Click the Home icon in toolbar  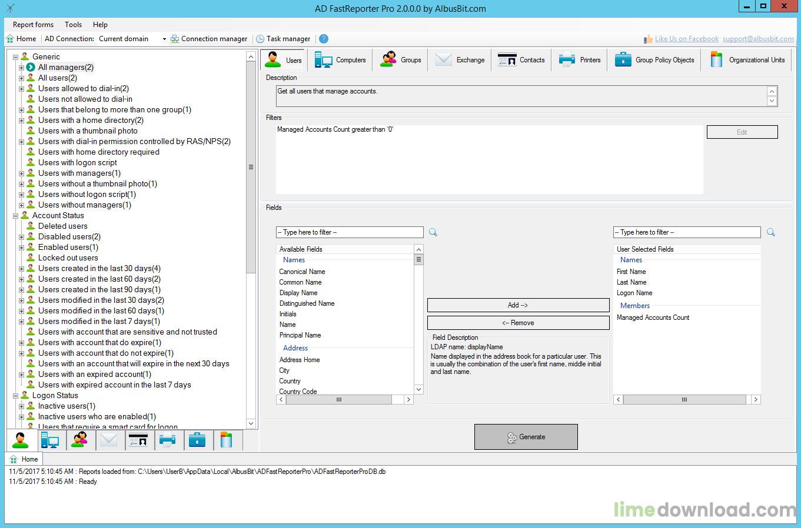[x=10, y=39]
